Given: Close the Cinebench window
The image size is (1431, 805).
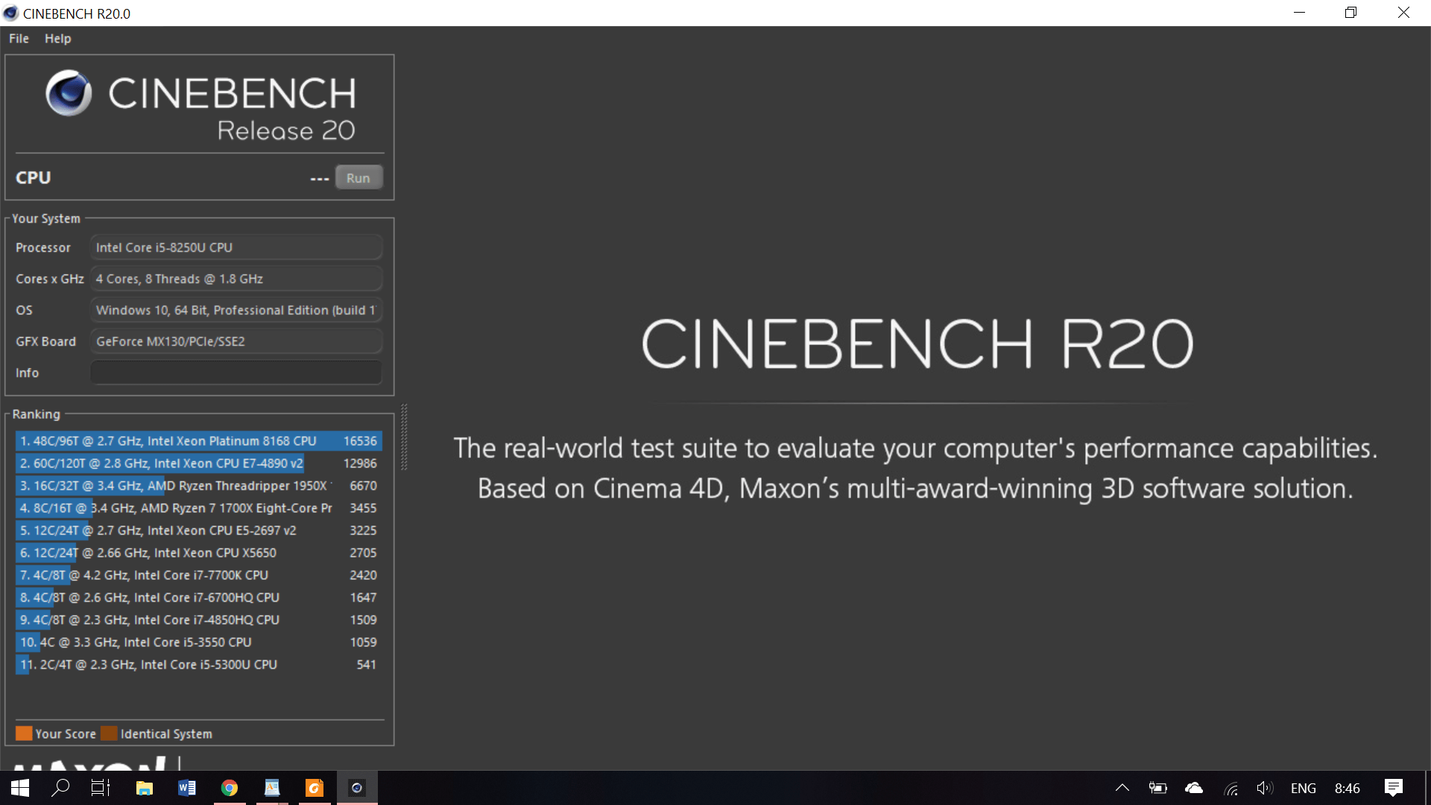Looking at the screenshot, I should [x=1403, y=13].
